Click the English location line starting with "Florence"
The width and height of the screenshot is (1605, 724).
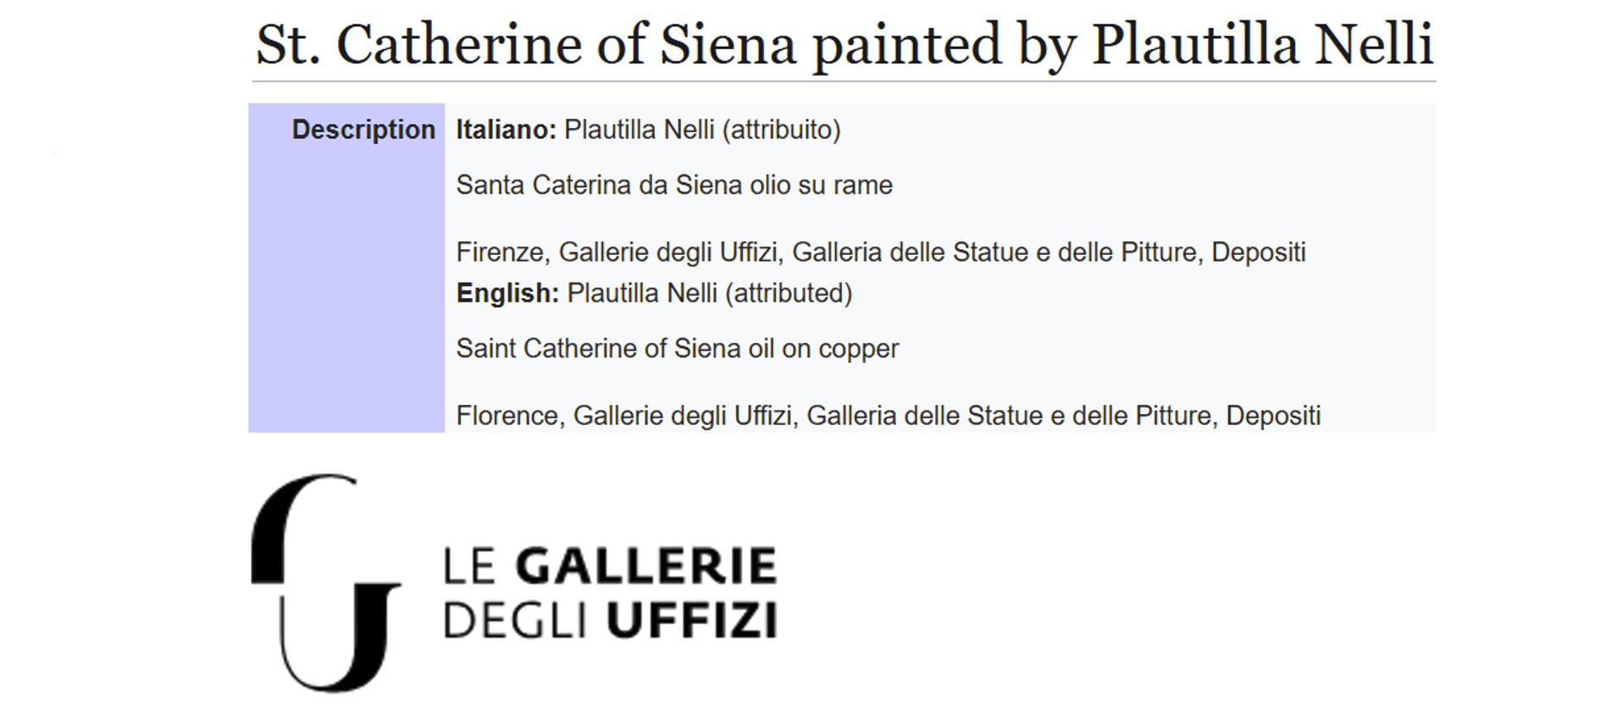pos(888,416)
